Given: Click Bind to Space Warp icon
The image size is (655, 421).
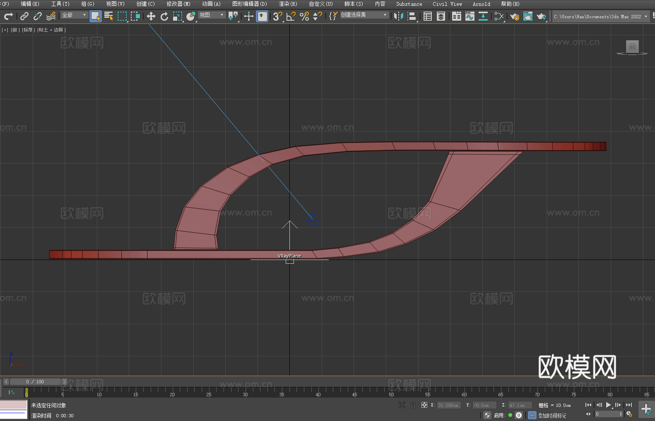Looking at the screenshot, I should tap(51, 16).
